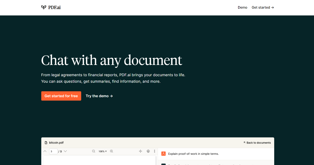This screenshot has width=314, height=165.
Task: Click the bitcoin.pdf document file icon
Action: [46, 142]
